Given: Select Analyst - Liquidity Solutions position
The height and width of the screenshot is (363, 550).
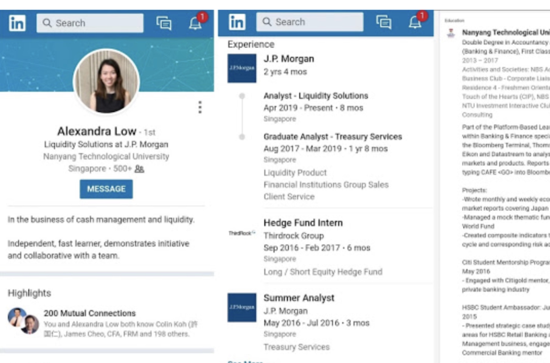Looking at the screenshot, I should point(316,96).
